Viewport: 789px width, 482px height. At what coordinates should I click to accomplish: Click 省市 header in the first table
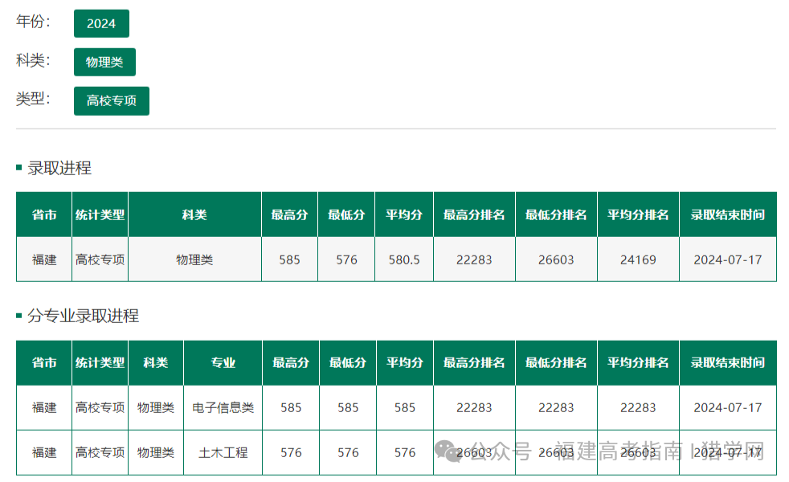point(44,214)
